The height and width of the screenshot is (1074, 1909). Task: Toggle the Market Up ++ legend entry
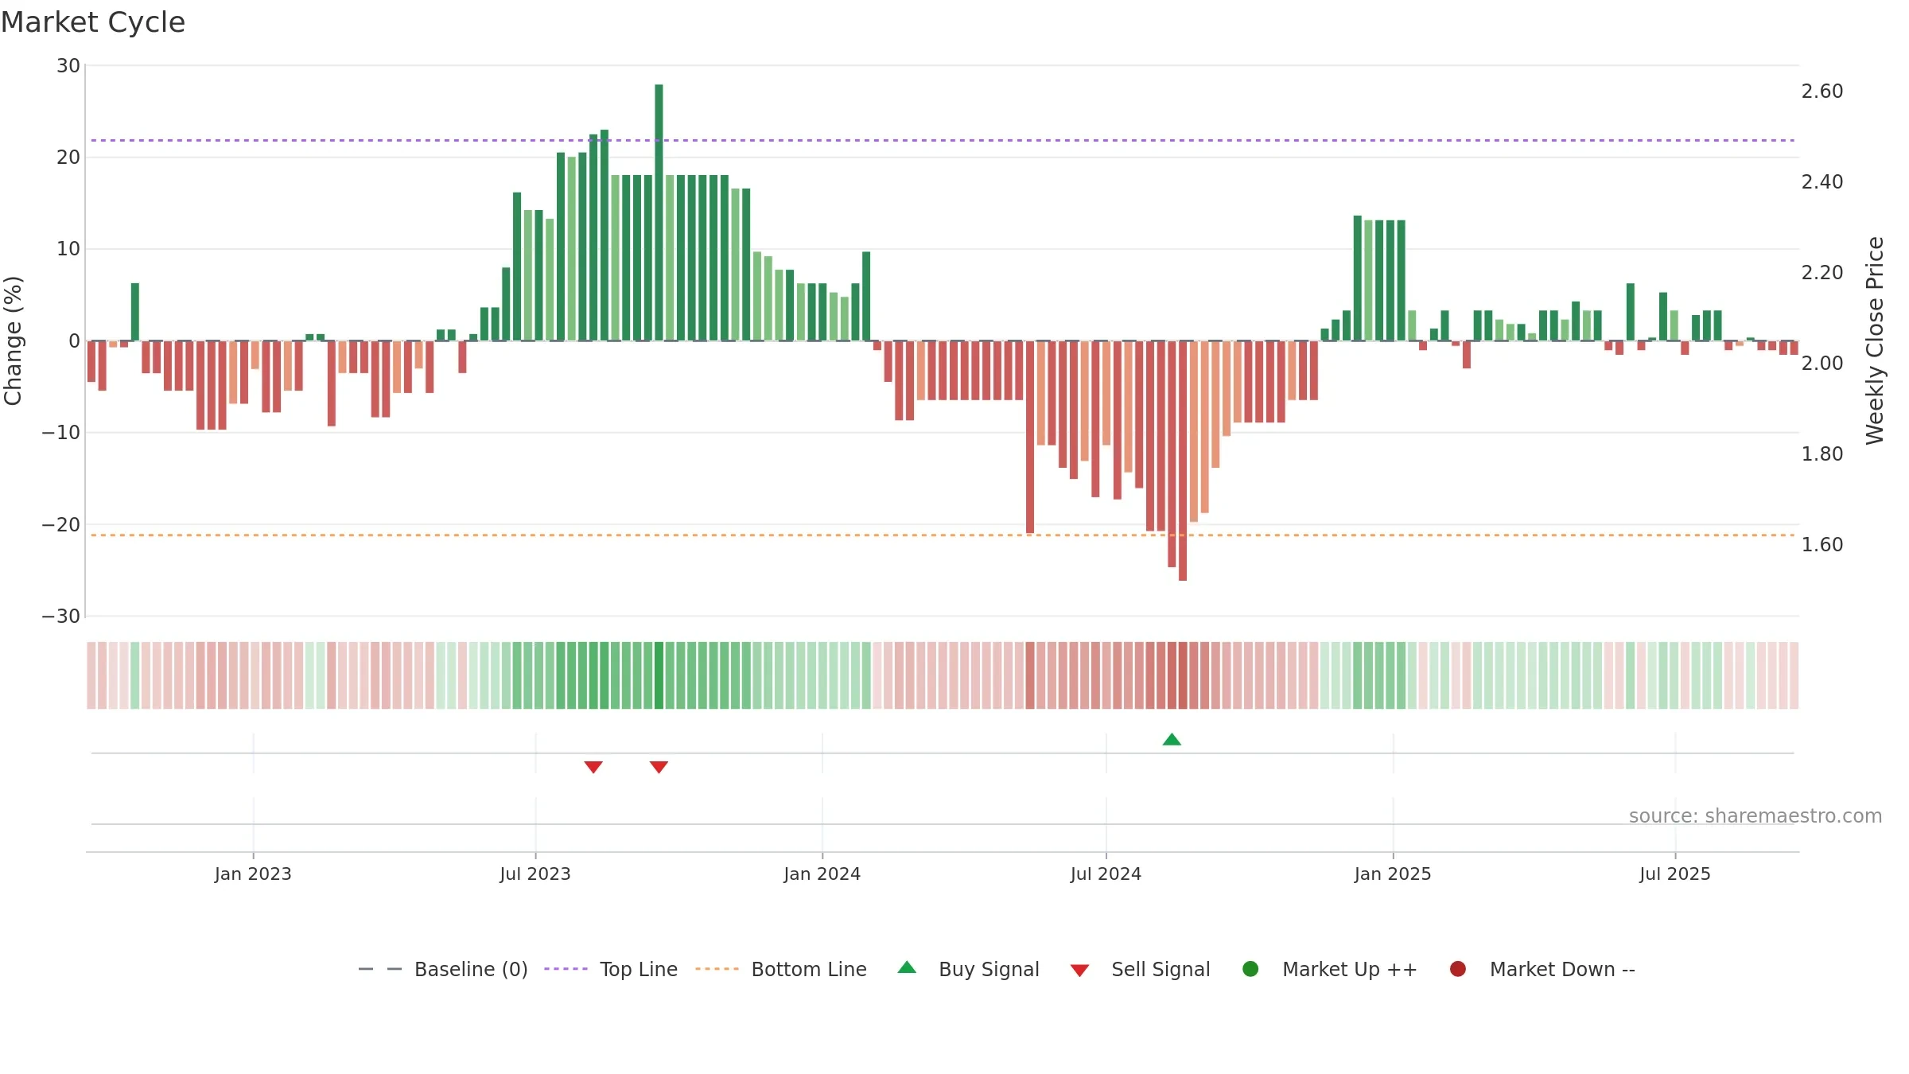coord(1329,969)
